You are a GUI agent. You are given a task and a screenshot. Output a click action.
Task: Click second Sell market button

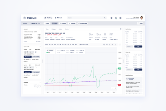pos(36,72)
